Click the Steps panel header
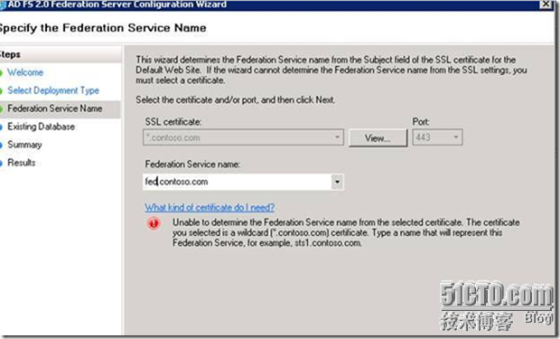 pyautogui.click(x=61, y=55)
